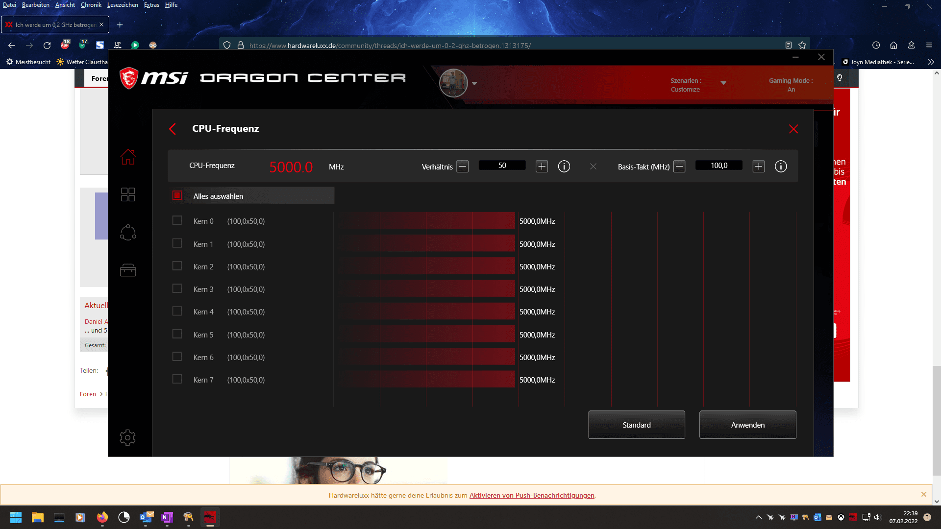Click the Foren breadcrumb link

(x=88, y=394)
